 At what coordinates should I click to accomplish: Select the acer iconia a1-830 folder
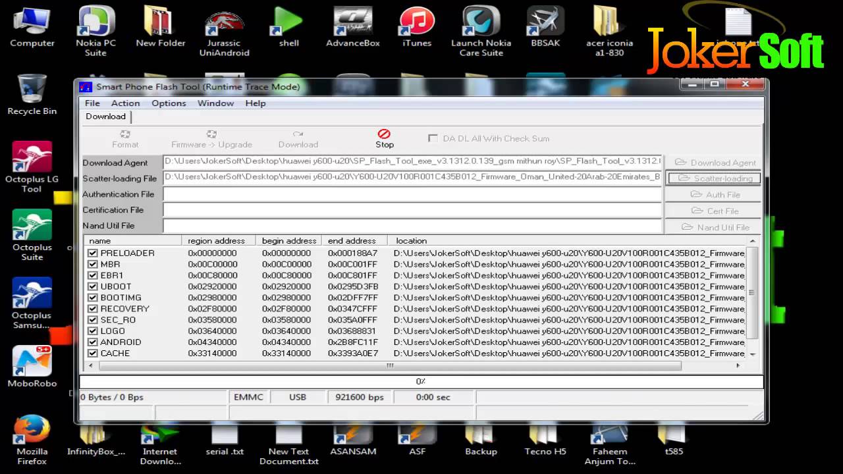609,31
